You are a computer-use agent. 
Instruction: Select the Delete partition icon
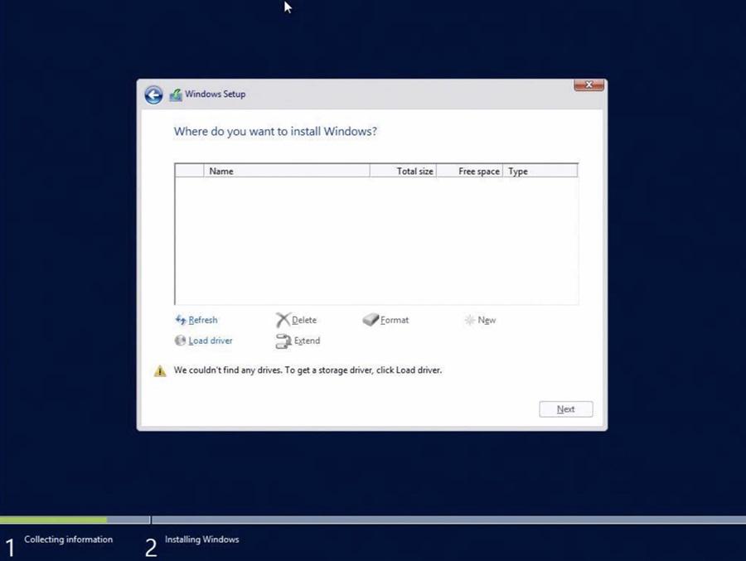pos(283,320)
